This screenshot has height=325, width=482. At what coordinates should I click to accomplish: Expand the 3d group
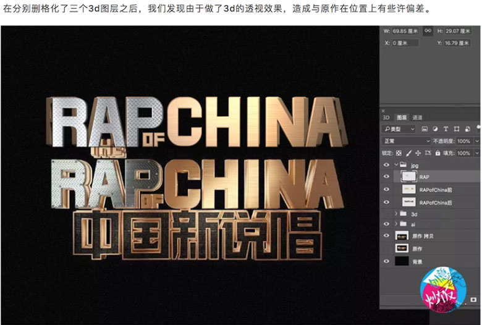396,213
